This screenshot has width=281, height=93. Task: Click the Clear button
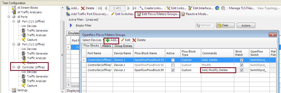[x=225, y=25]
